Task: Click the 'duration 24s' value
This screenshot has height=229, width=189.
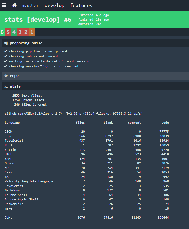Action: coord(90,24)
